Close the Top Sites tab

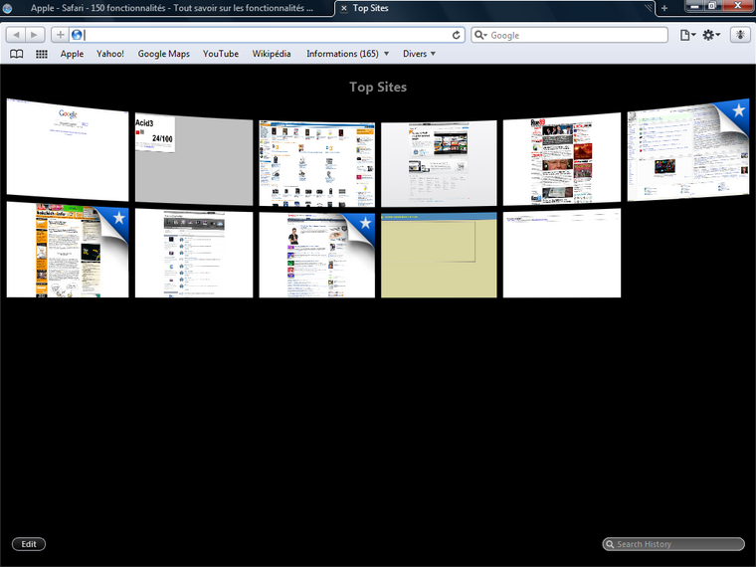pyautogui.click(x=344, y=8)
